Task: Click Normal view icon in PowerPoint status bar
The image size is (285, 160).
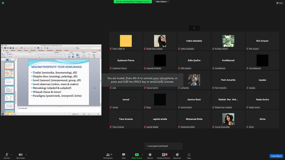Action: pyautogui.click(x=3, y=114)
